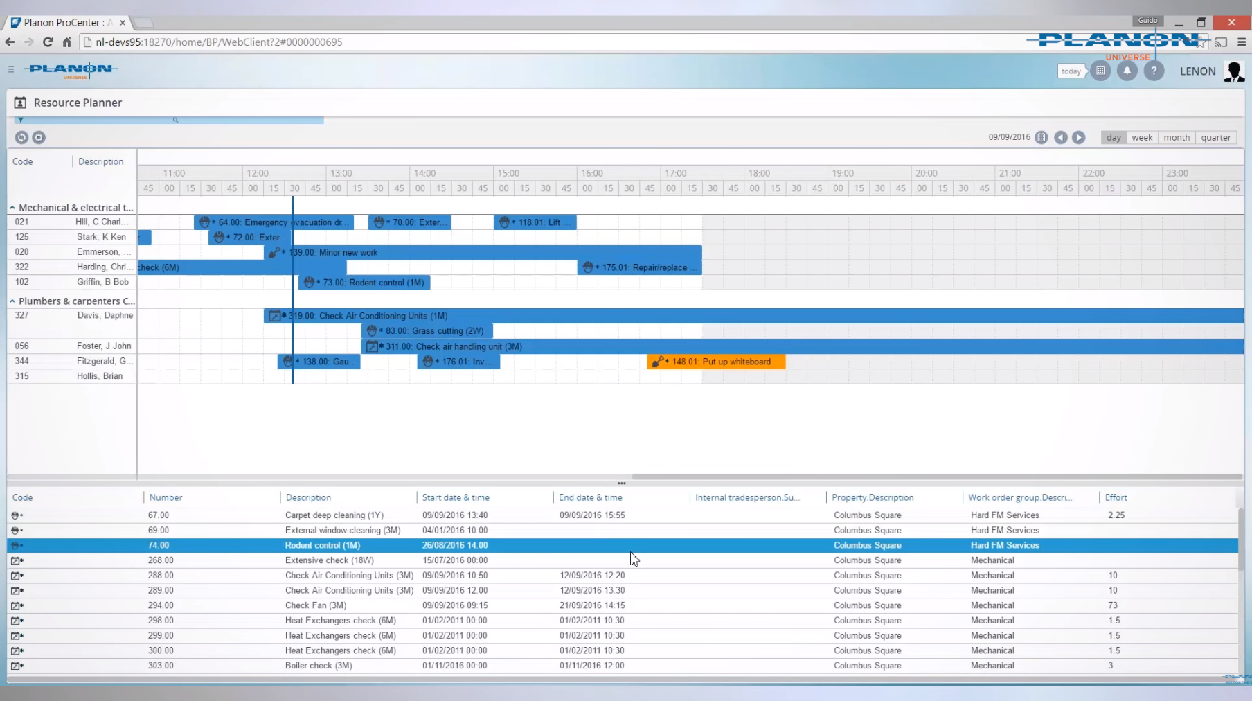Viewport: 1252px width, 701px height.
Task: Click the Work order group column header
Action: tap(1019, 498)
